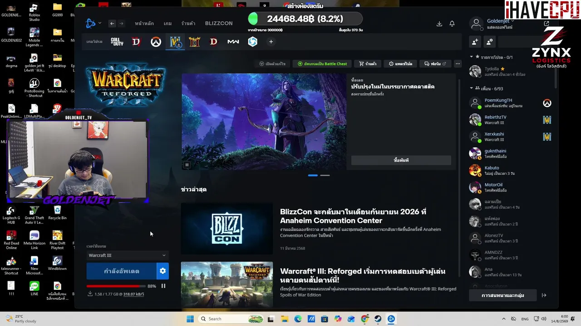Select the second carousel slide indicator
Screen dimensions: 581x326
(325, 175)
